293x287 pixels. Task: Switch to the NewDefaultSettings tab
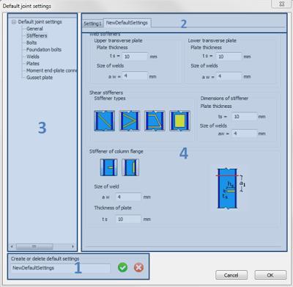tap(127, 23)
